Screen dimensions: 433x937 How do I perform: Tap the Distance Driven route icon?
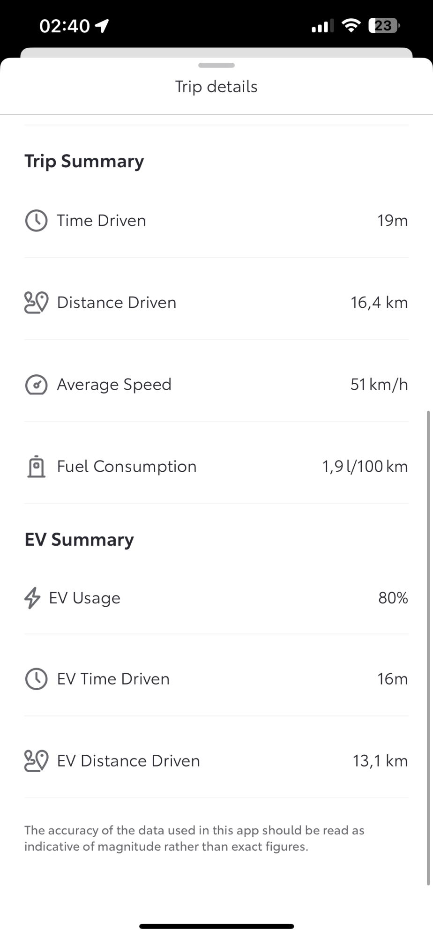(x=36, y=303)
